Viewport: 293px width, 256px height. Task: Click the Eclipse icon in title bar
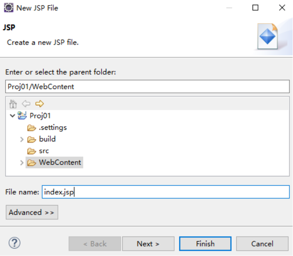point(9,8)
